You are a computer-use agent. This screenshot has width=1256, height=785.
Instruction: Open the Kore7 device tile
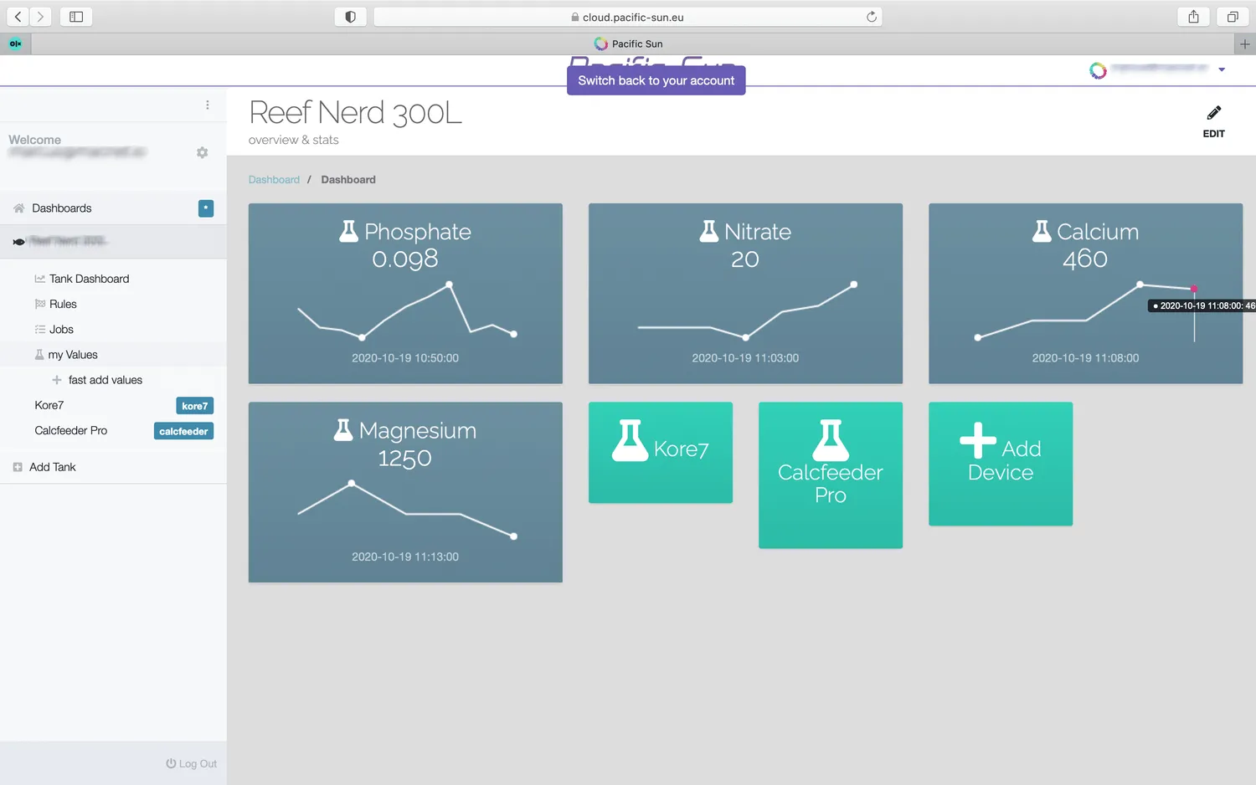pyautogui.click(x=661, y=453)
